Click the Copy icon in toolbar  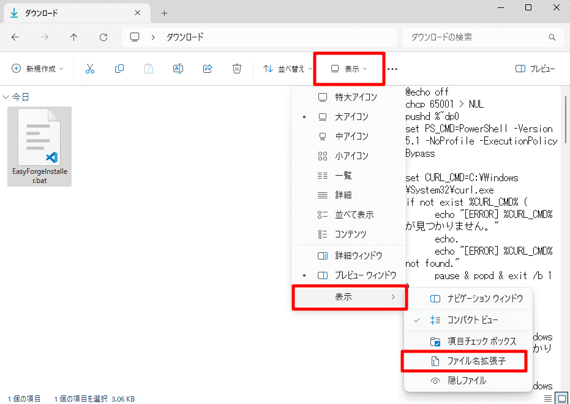(x=119, y=69)
